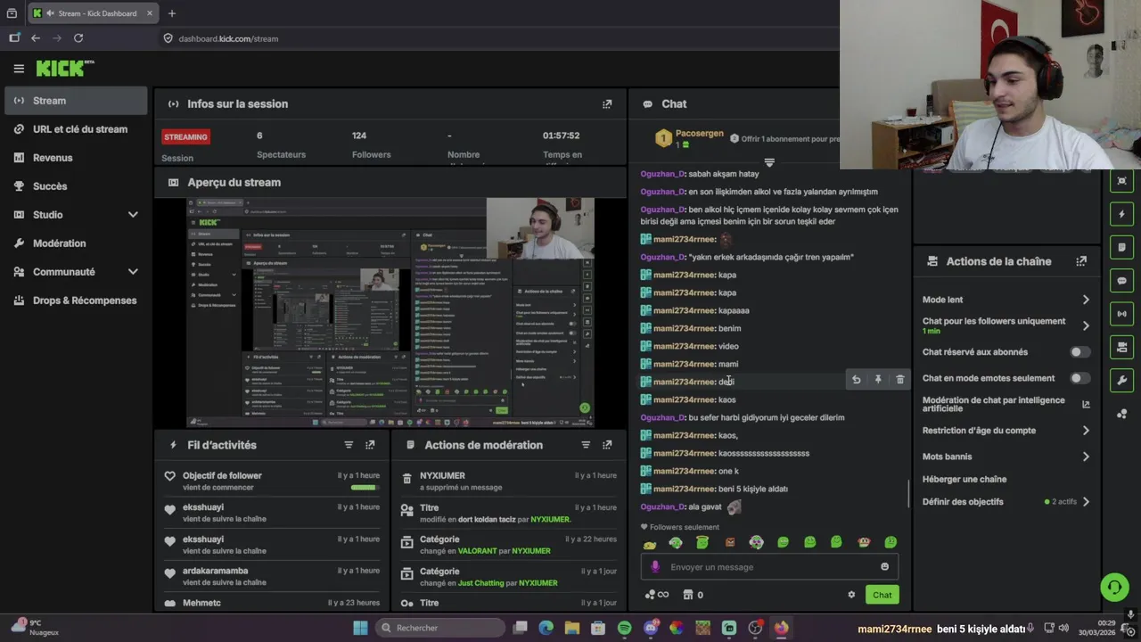This screenshot has width=1141, height=642.
Task: Open Spotify from the taskbar
Action: coord(624,628)
